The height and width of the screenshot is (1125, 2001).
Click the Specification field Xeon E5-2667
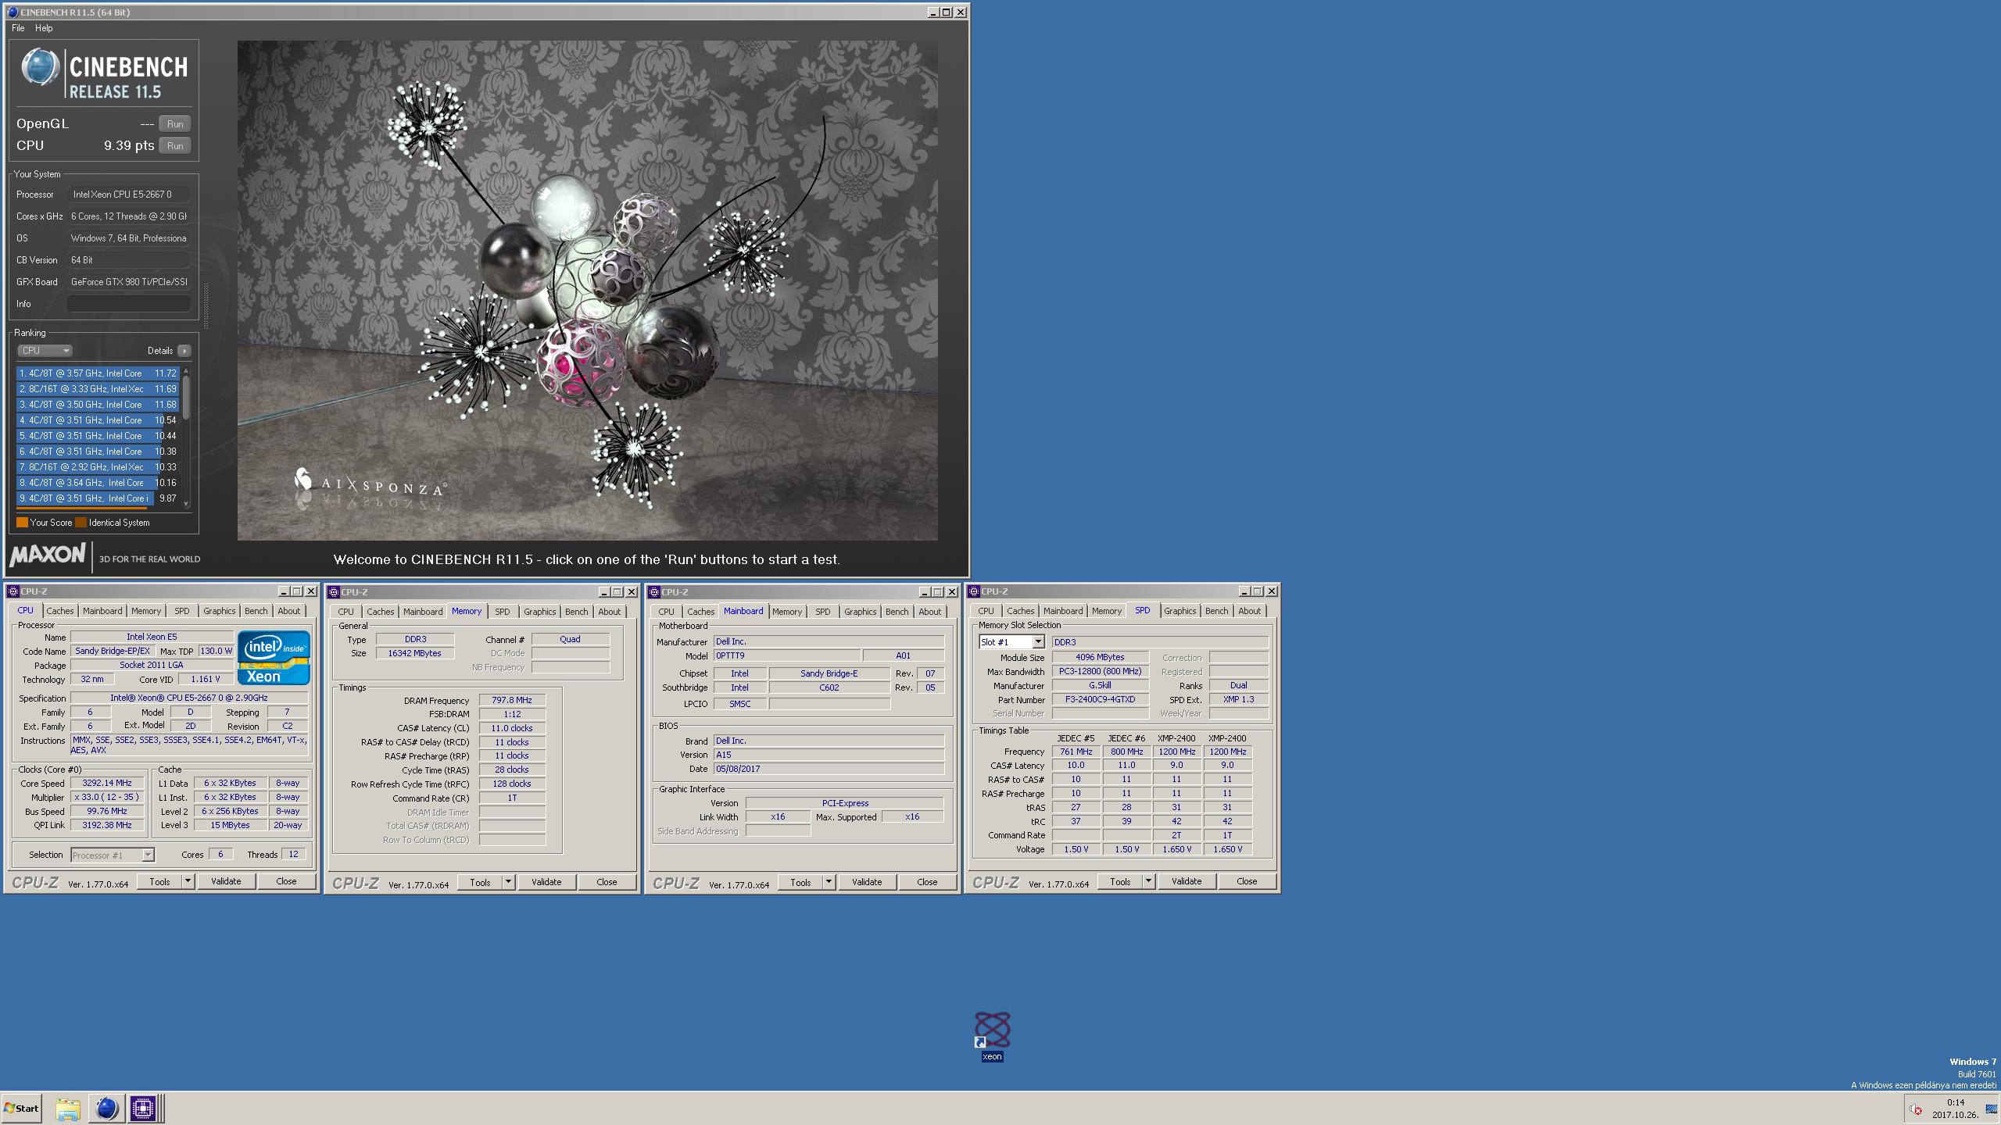coord(189,698)
